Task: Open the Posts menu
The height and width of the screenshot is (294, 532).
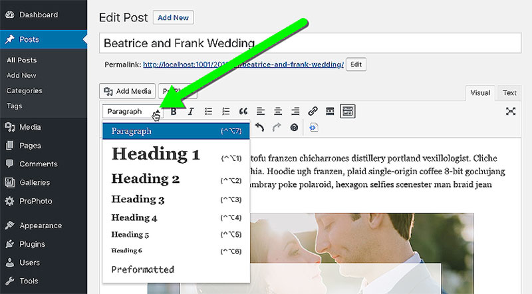Action: [43, 39]
